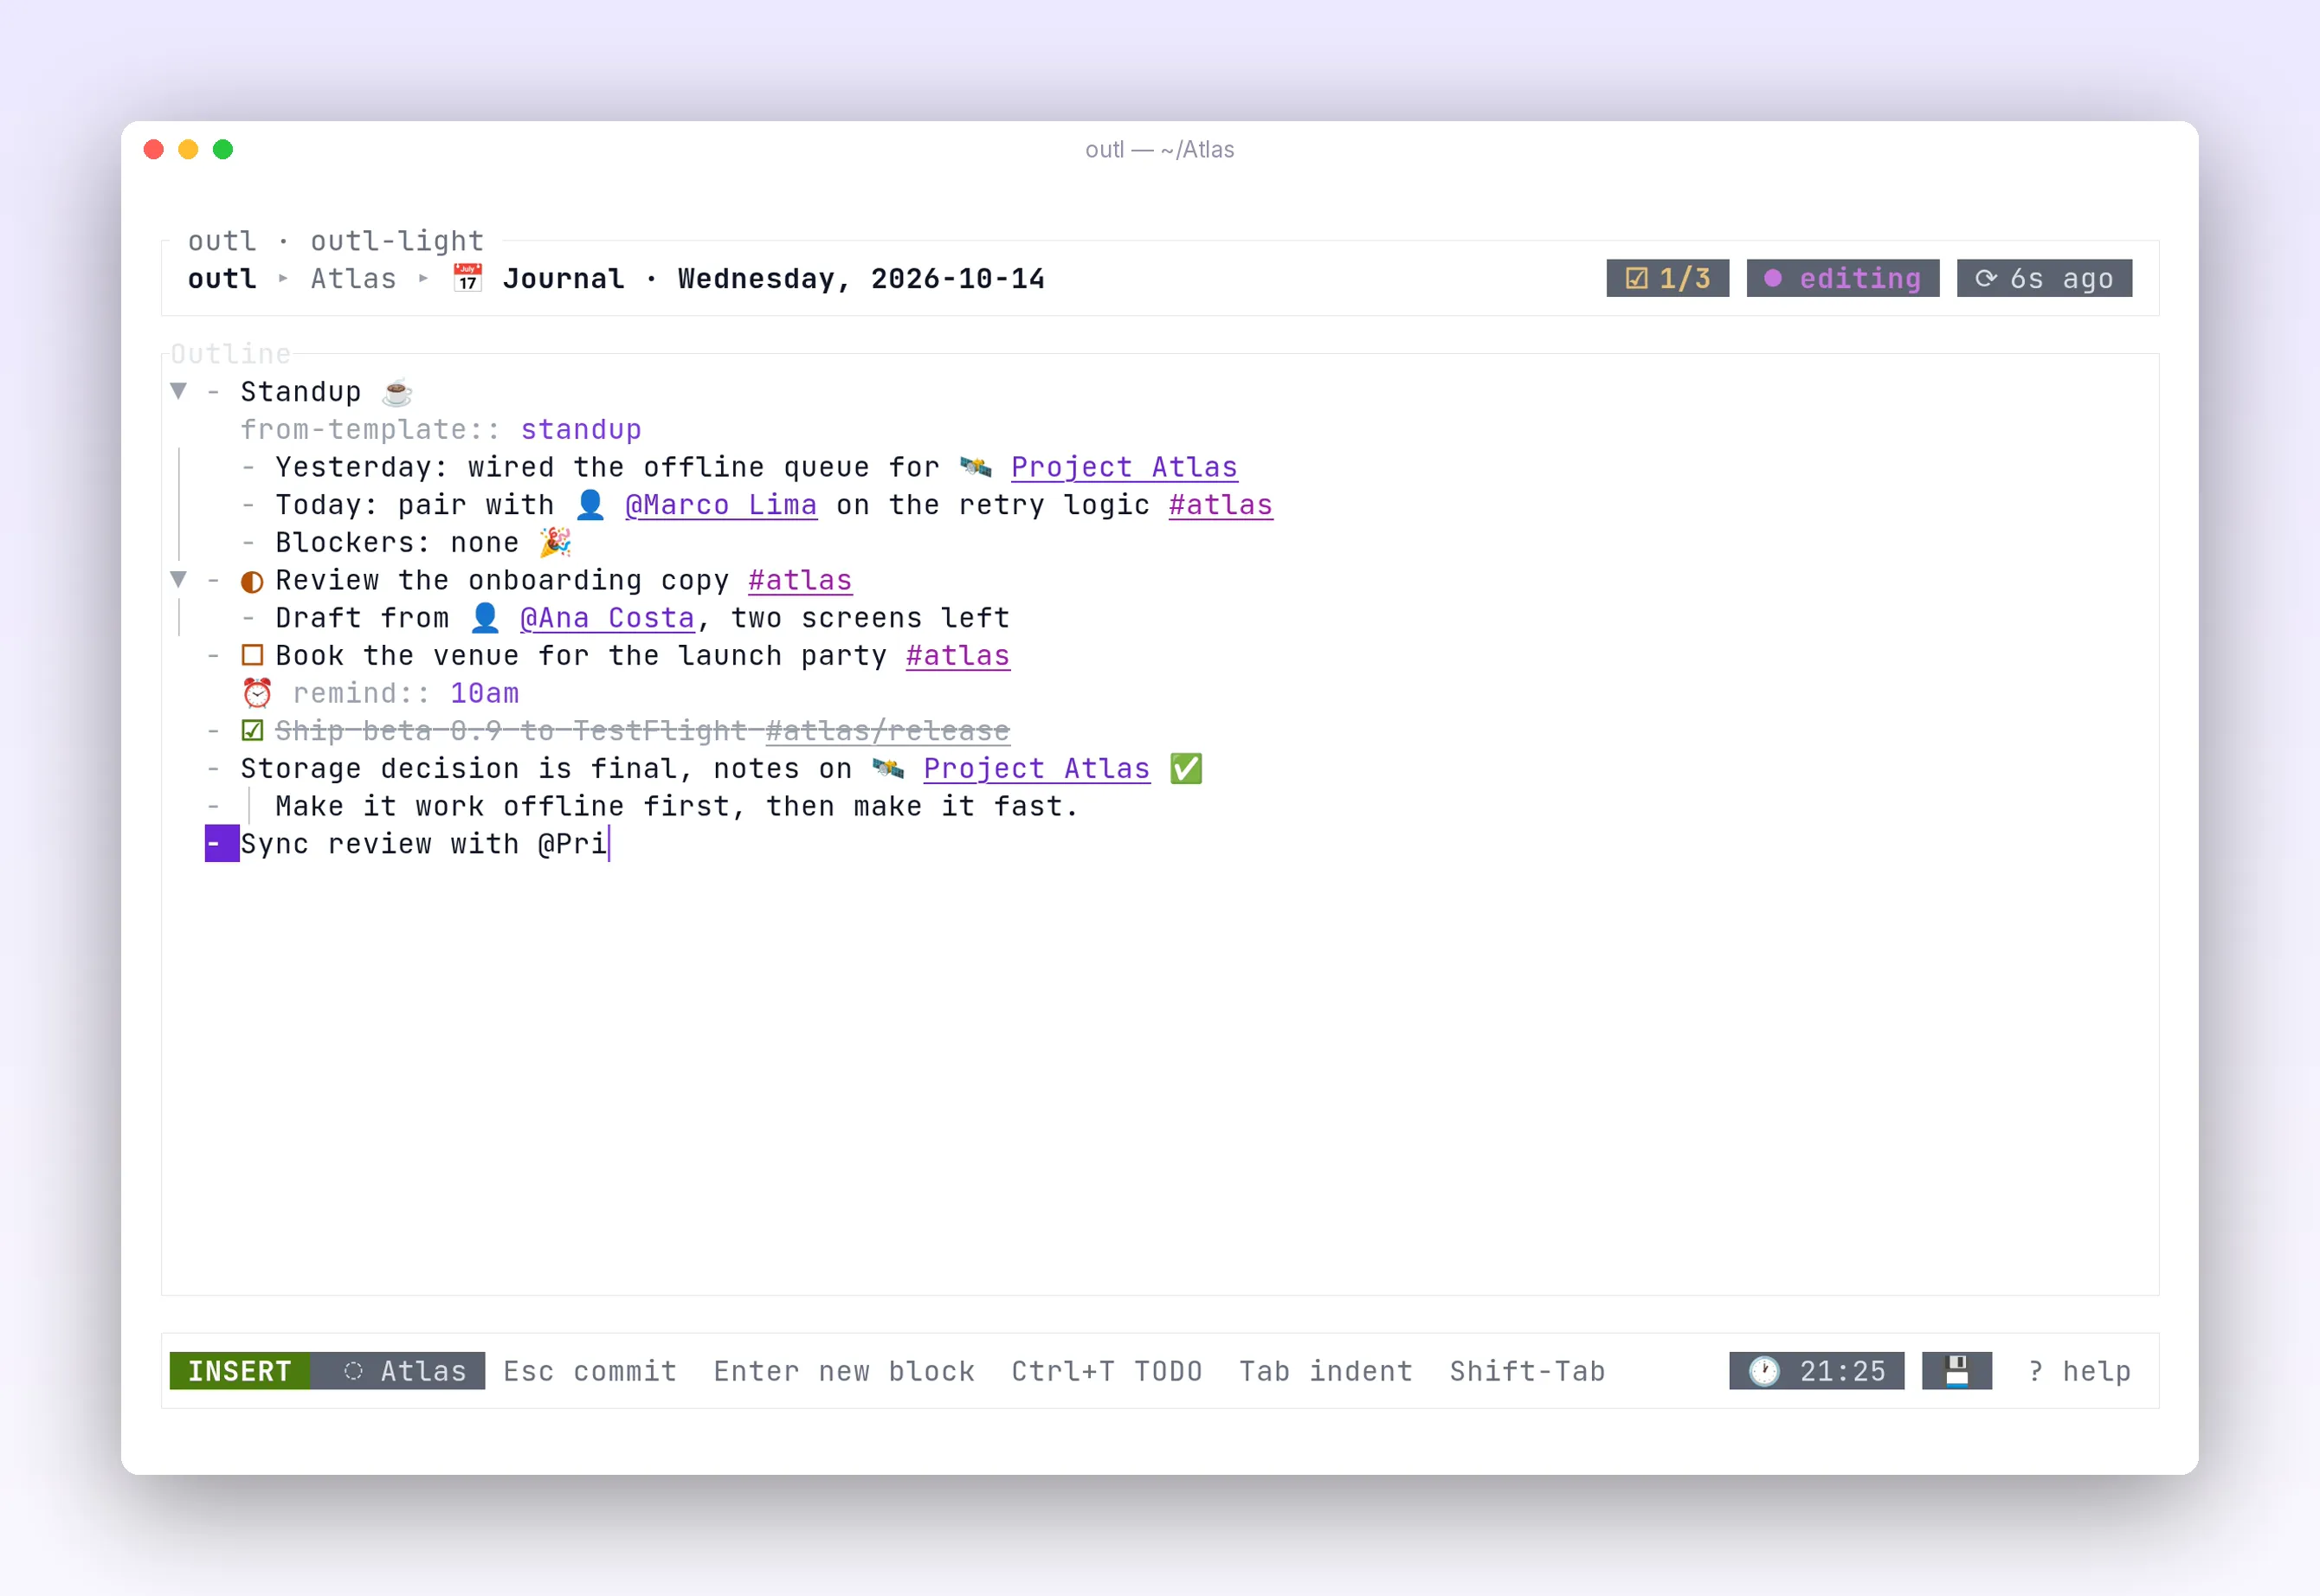
Task: Open the @Marco Lima mention
Action: (x=721, y=506)
